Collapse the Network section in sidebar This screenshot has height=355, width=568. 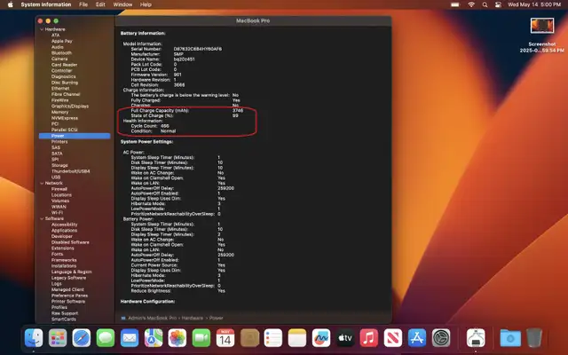(x=42, y=184)
